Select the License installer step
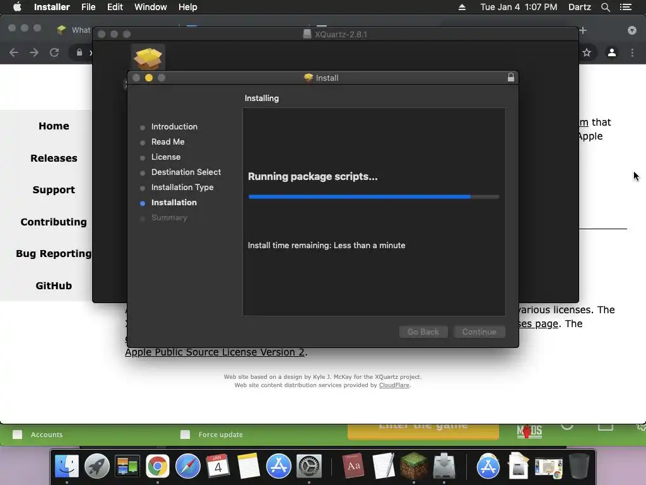Screen dimensions: 646x485 point(166,157)
